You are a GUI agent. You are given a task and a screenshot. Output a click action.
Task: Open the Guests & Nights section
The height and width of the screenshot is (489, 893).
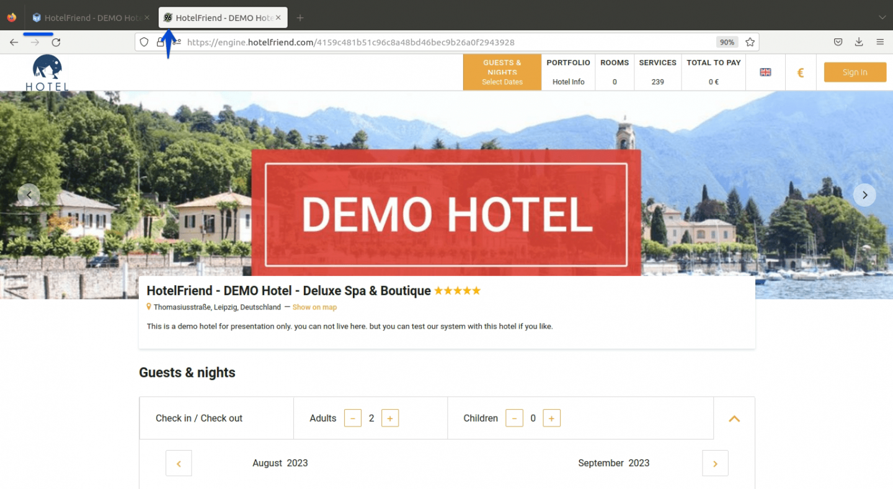(502, 72)
